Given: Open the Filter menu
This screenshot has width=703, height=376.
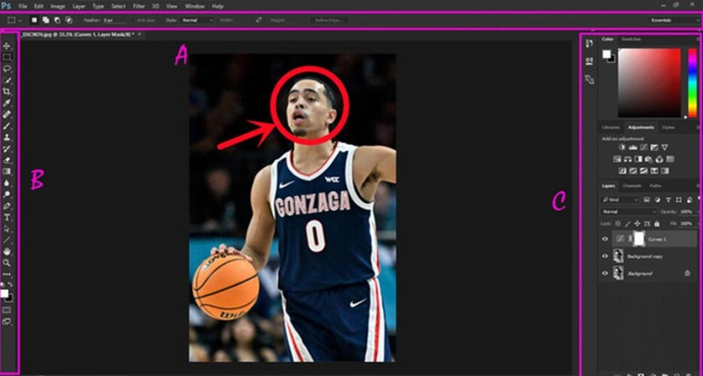Looking at the screenshot, I should pyautogui.click(x=139, y=6).
